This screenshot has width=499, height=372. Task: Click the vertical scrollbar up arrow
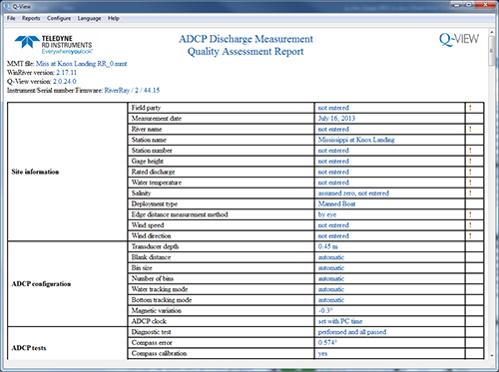(x=492, y=32)
